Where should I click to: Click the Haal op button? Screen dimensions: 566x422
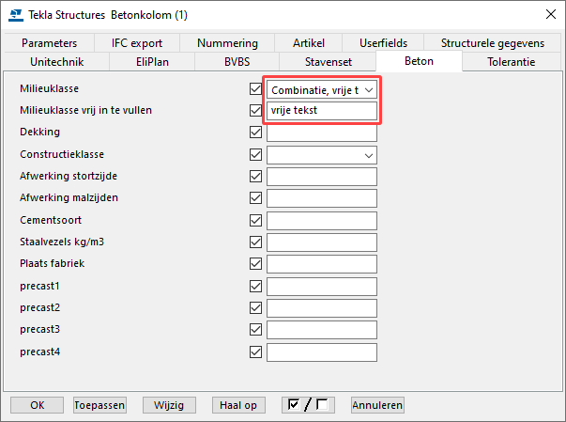(x=238, y=405)
